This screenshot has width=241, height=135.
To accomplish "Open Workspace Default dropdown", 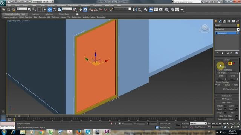I will pyautogui.click(x=43, y=1).
